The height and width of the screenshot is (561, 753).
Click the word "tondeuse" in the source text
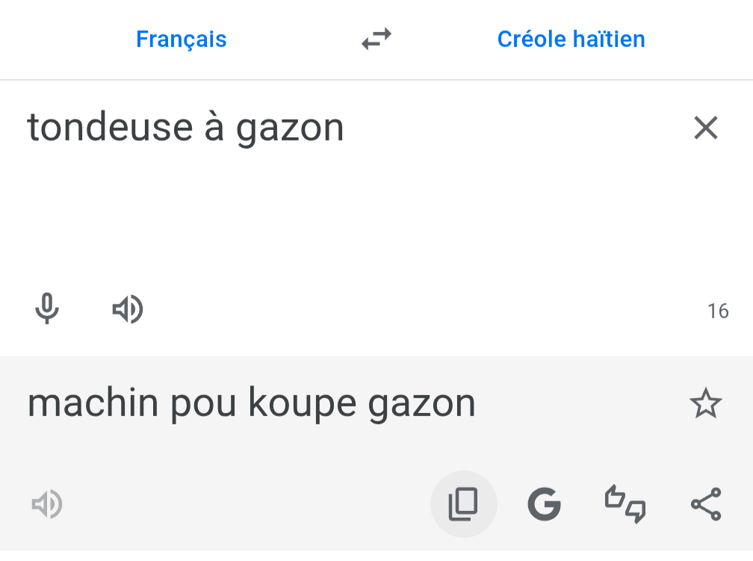tap(110, 128)
